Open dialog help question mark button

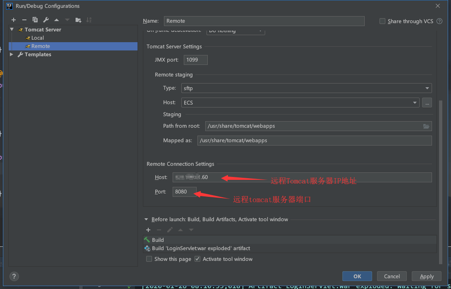tap(14, 276)
